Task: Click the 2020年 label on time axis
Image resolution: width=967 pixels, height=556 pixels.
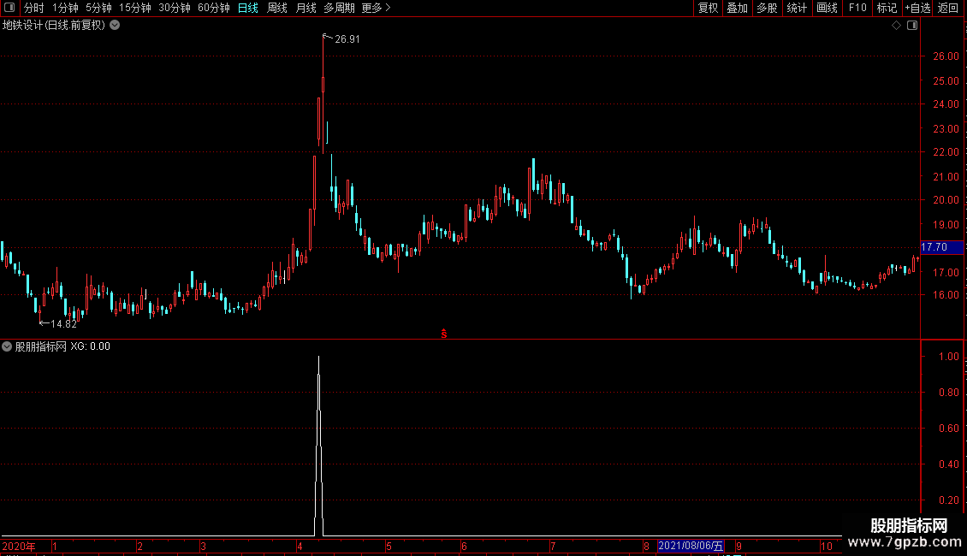Action: (19, 546)
